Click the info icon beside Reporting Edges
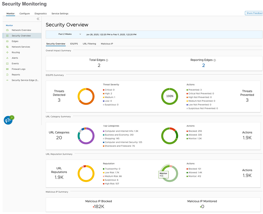This screenshot has width=263, height=214. (x=215, y=60)
